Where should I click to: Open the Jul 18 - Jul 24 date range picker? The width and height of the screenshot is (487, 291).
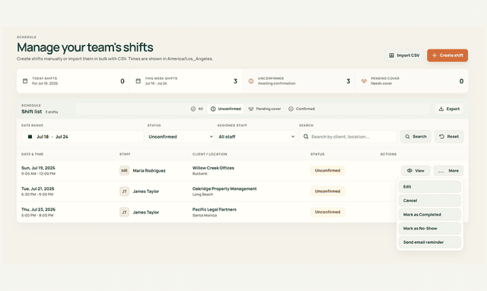coord(83,137)
